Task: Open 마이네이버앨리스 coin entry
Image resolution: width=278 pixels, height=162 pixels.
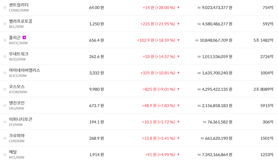Action: click(x=25, y=71)
